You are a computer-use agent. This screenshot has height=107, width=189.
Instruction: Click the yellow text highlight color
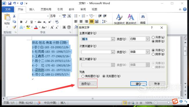[28, 27]
